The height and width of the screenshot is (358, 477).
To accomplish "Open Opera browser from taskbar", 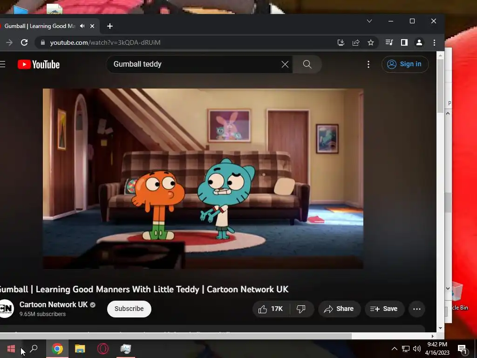I will coord(103,349).
